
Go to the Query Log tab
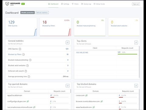pos(86,4)
